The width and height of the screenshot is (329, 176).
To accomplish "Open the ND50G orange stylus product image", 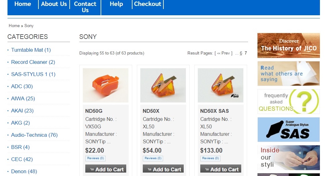I will [106, 85].
